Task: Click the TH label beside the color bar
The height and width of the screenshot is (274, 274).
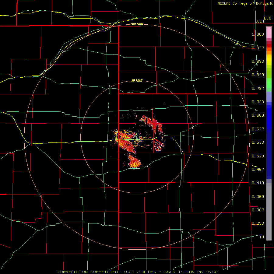Action: tap(262, 237)
